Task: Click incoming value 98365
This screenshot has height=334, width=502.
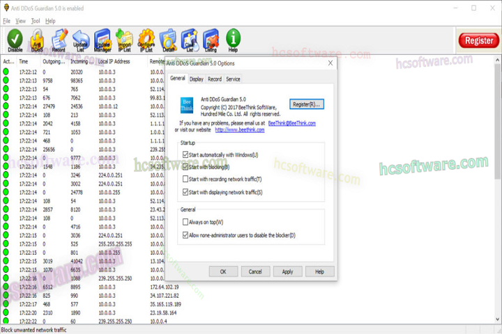Action: click(77, 81)
